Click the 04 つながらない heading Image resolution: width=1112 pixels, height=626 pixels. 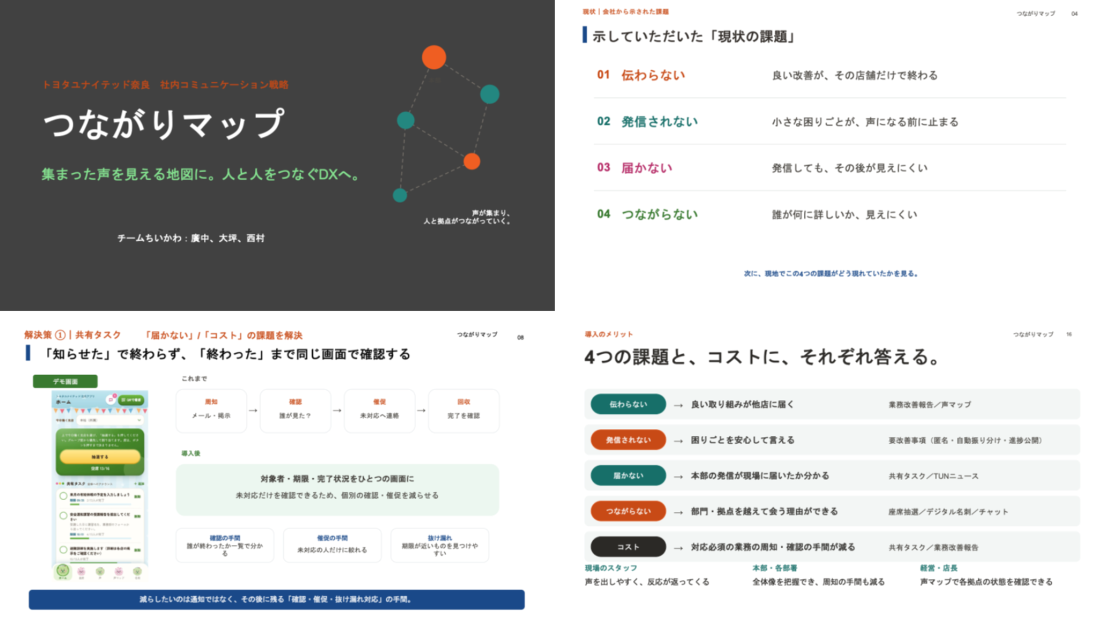click(648, 214)
